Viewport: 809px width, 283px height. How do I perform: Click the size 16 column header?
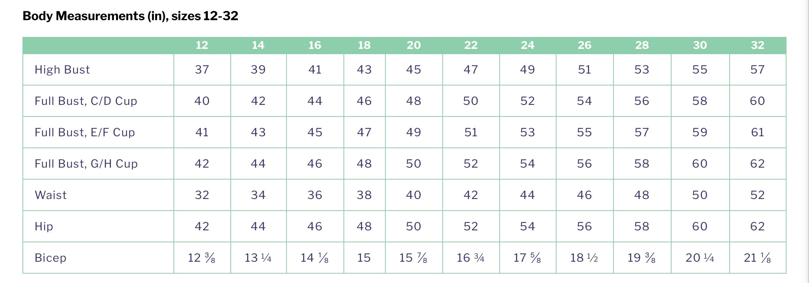point(315,45)
